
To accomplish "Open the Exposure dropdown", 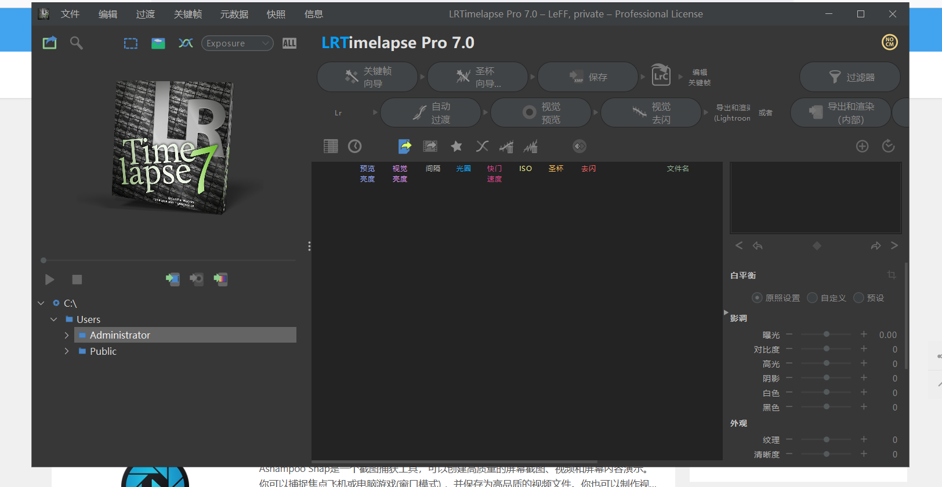I will coord(237,43).
